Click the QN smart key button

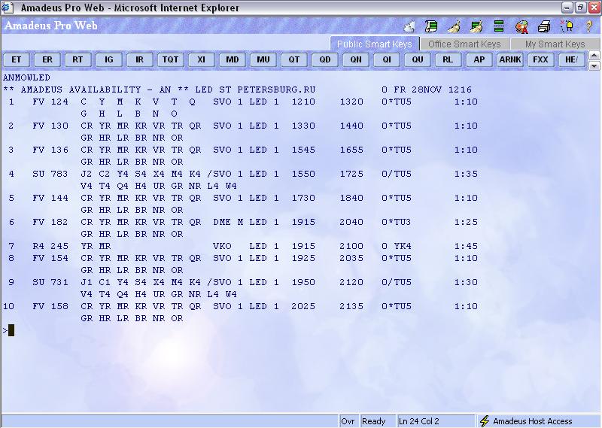(356, 60)
